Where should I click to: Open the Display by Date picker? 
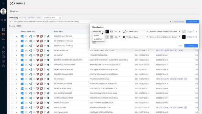click(x=52, y=18)
